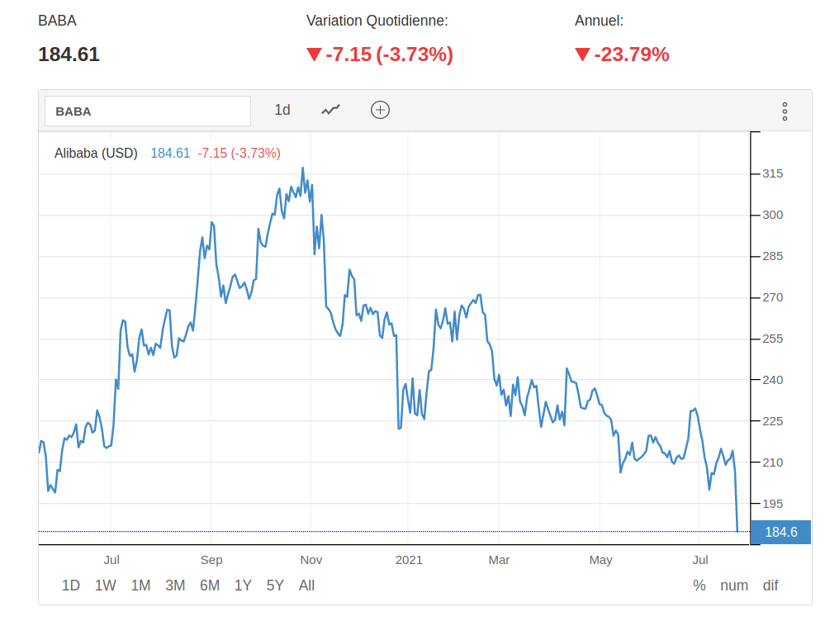825x621 pixels.
Task: Show the 6M time range
Action: pyautogui.click(x=210, y=585)
